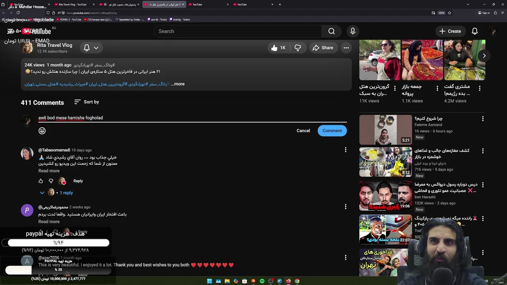This screenshot has width=507, height=285.
Task: Click Create button in YouTube header
Action: [450, 31]
